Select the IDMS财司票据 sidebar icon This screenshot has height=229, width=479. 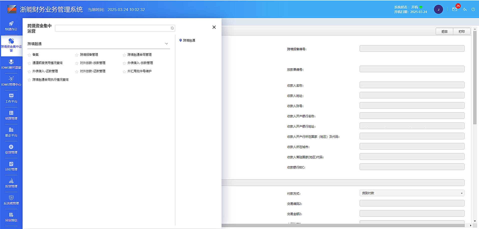[x=11, y=64]
